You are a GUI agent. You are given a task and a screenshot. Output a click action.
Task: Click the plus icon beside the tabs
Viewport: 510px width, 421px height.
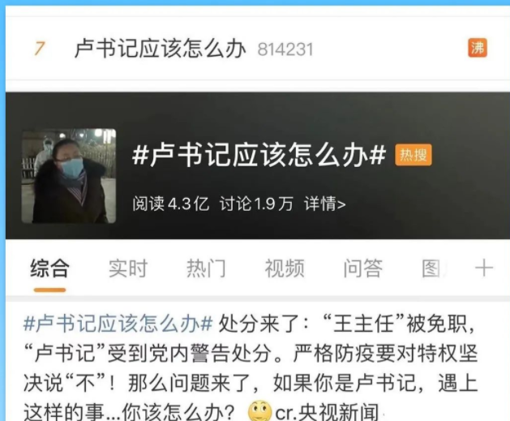point(484,268)
